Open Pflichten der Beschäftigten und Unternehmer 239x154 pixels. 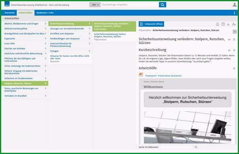25,60
